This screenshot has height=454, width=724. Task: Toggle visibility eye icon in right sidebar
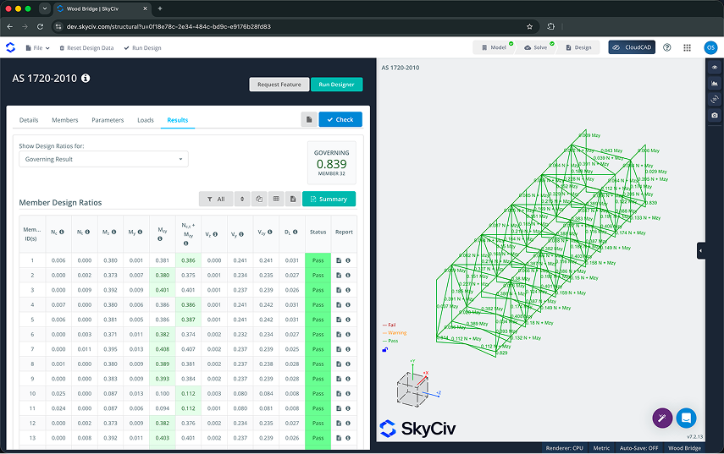[715, 68]
